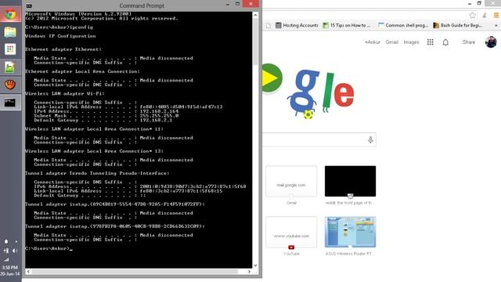
Task: Open Common shell prog bookmark
Action: 403,25
